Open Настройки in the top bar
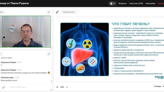This screenshot has height=92, width=164. click(150, 3)
